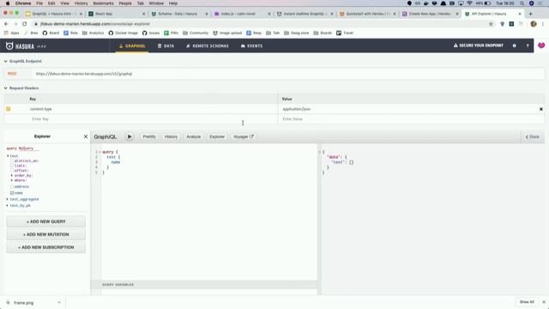Open the Analytics bookmarks folder
Image resolution: width=549 pixels, height=309 pixels.
click(94, 33)
